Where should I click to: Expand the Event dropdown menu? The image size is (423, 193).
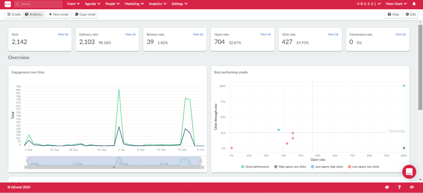click(x=73, y=4)
